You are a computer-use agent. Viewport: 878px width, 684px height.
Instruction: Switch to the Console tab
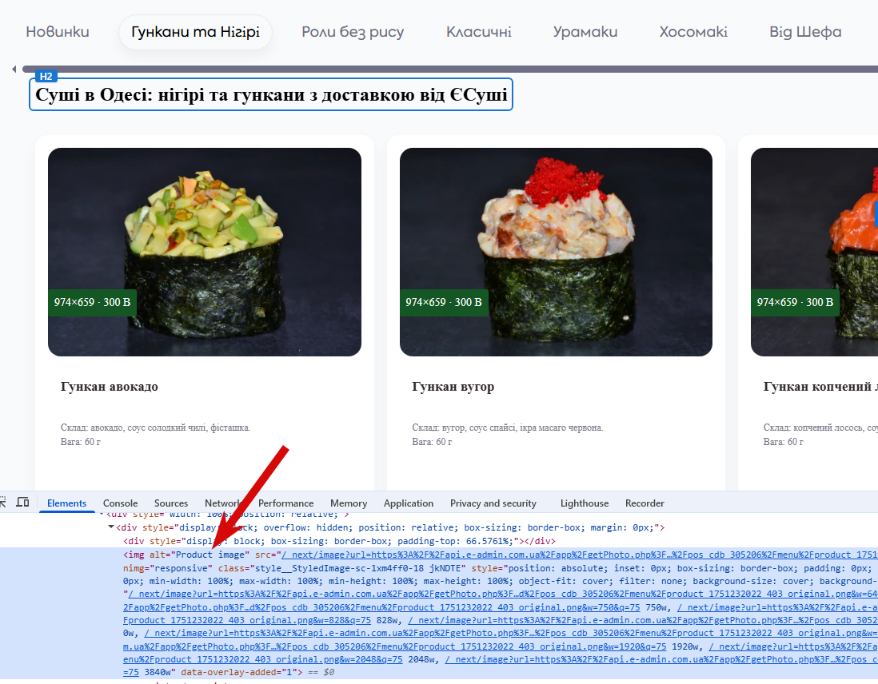[121, 503]
